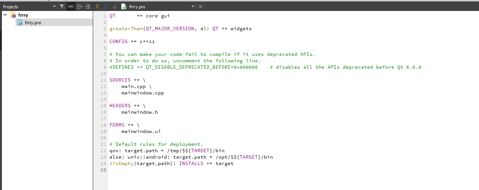Click the 'qnx: target.path' line
This screenshot has width=479, height=190.
[167, 151]
